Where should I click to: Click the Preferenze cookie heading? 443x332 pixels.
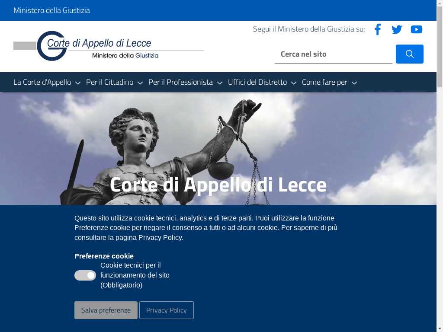(x=104, y=256)
